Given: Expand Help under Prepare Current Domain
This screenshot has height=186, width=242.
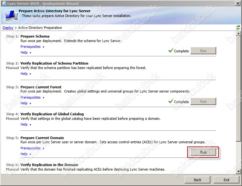Looking at the screenshot, I should point(26,154).
